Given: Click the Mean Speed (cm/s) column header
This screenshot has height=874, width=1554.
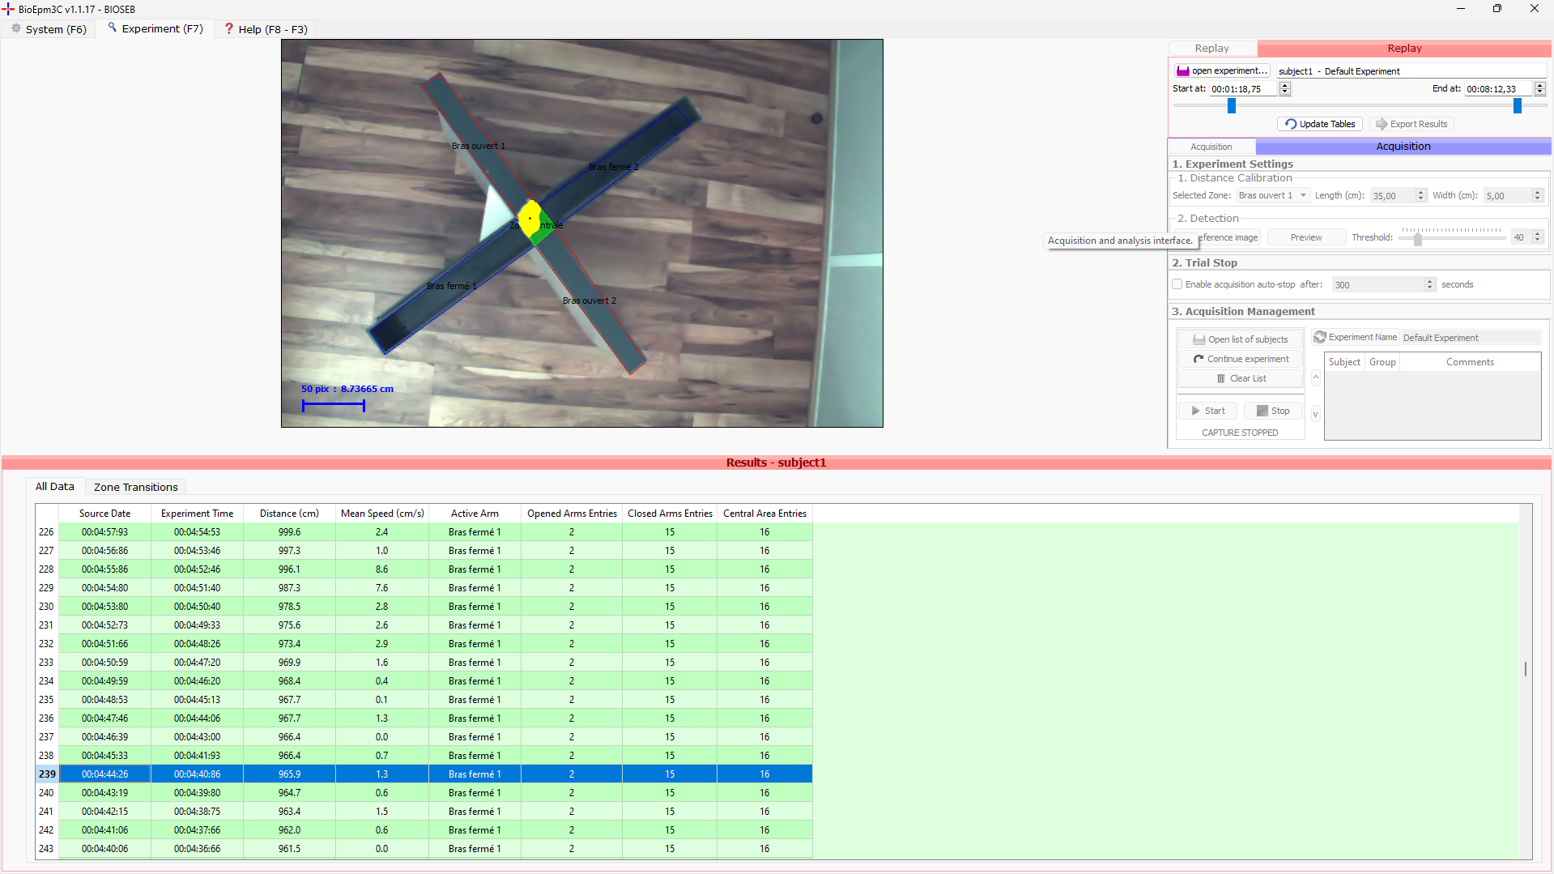Looking at the screenshot, I should [x=381, y=514].
